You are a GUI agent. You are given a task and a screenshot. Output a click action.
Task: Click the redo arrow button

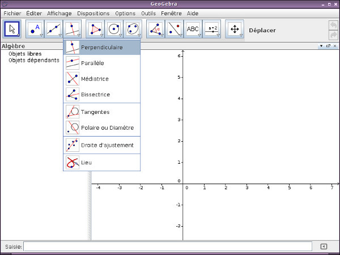[x=334, y=35]
